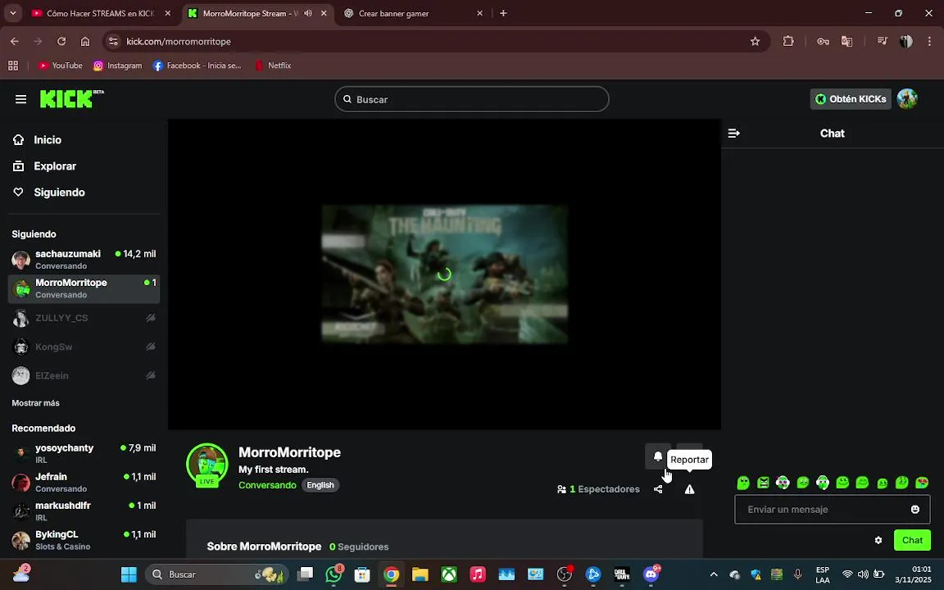The image size is (944, 590).
Task: Open the Facebook bookmark
Action: coord(197,65)
